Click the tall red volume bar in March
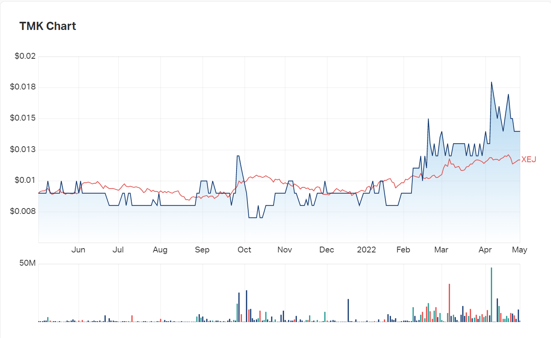This screenshot has width=551, height=338. [x=449, y=303]
